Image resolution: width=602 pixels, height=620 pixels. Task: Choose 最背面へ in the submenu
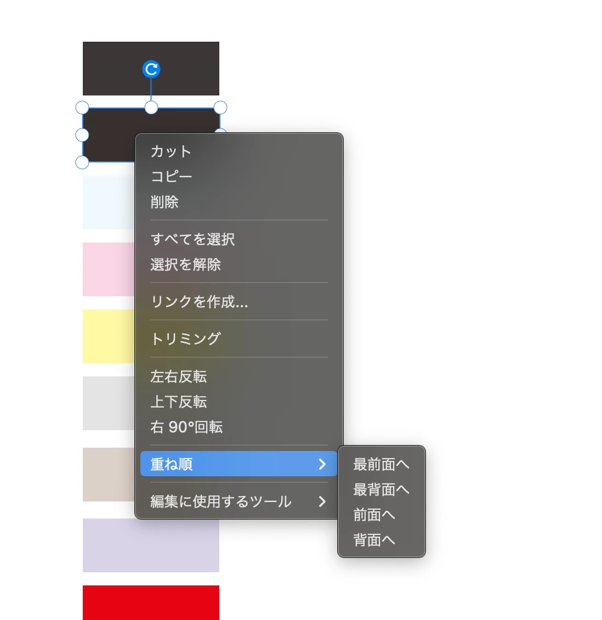381,489
